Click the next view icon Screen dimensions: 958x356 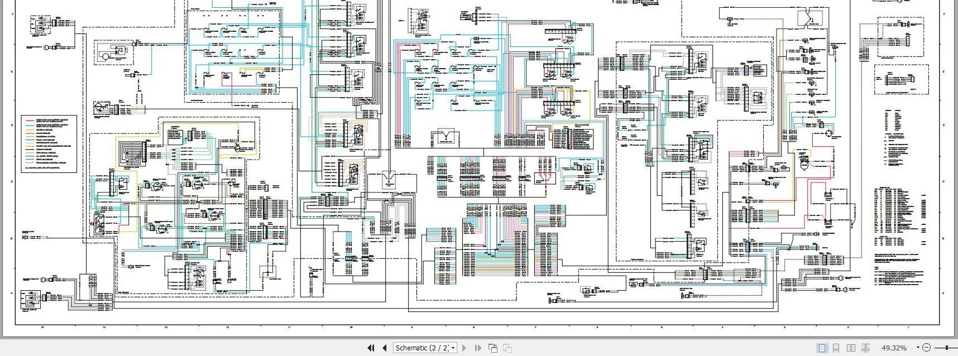coord(507,348)
